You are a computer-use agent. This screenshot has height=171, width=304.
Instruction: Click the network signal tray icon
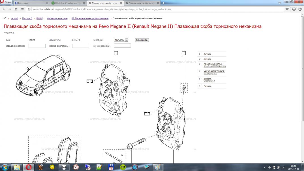click(x=283, y=168)
